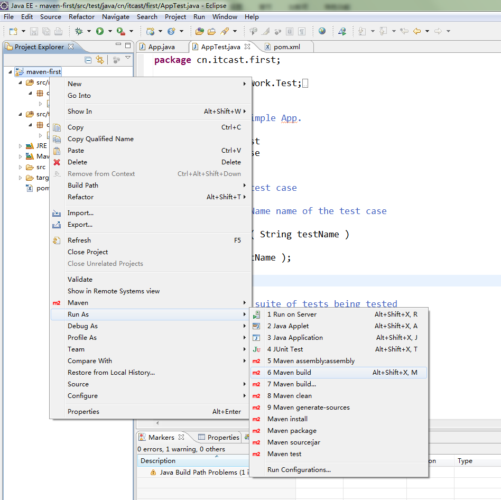Click the Collapse All icon in Project Explorer
Image resolution: width=501 pixels, height=500 pixels.
pos(88,60)
